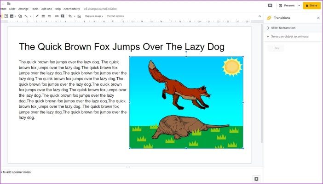Click the notes pane divider grip
Image resolution: width=323 pixels, height=184 pixels.
[x=128, y=167]
